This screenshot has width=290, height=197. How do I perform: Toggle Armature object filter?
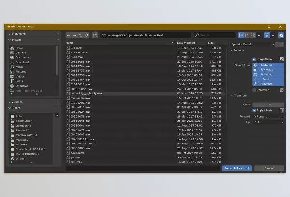[268, 84]
